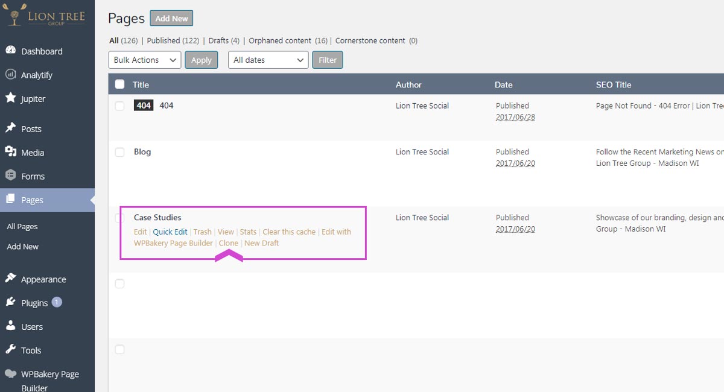
Task: Click the 404 page thumbnail badge
Action: coord(144,106)
